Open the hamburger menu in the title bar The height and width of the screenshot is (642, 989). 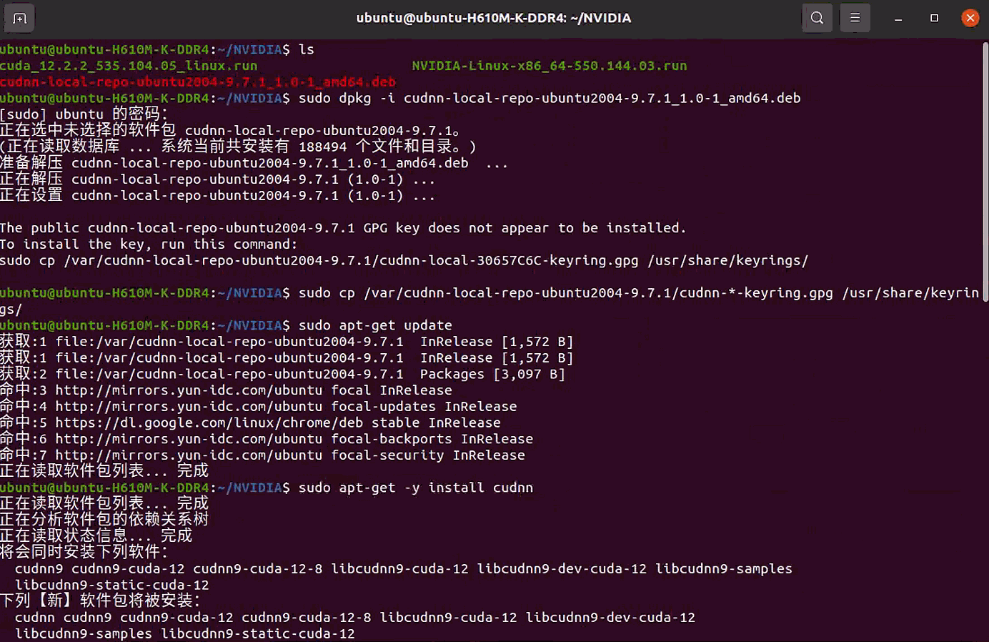click(x=855, y=18)
